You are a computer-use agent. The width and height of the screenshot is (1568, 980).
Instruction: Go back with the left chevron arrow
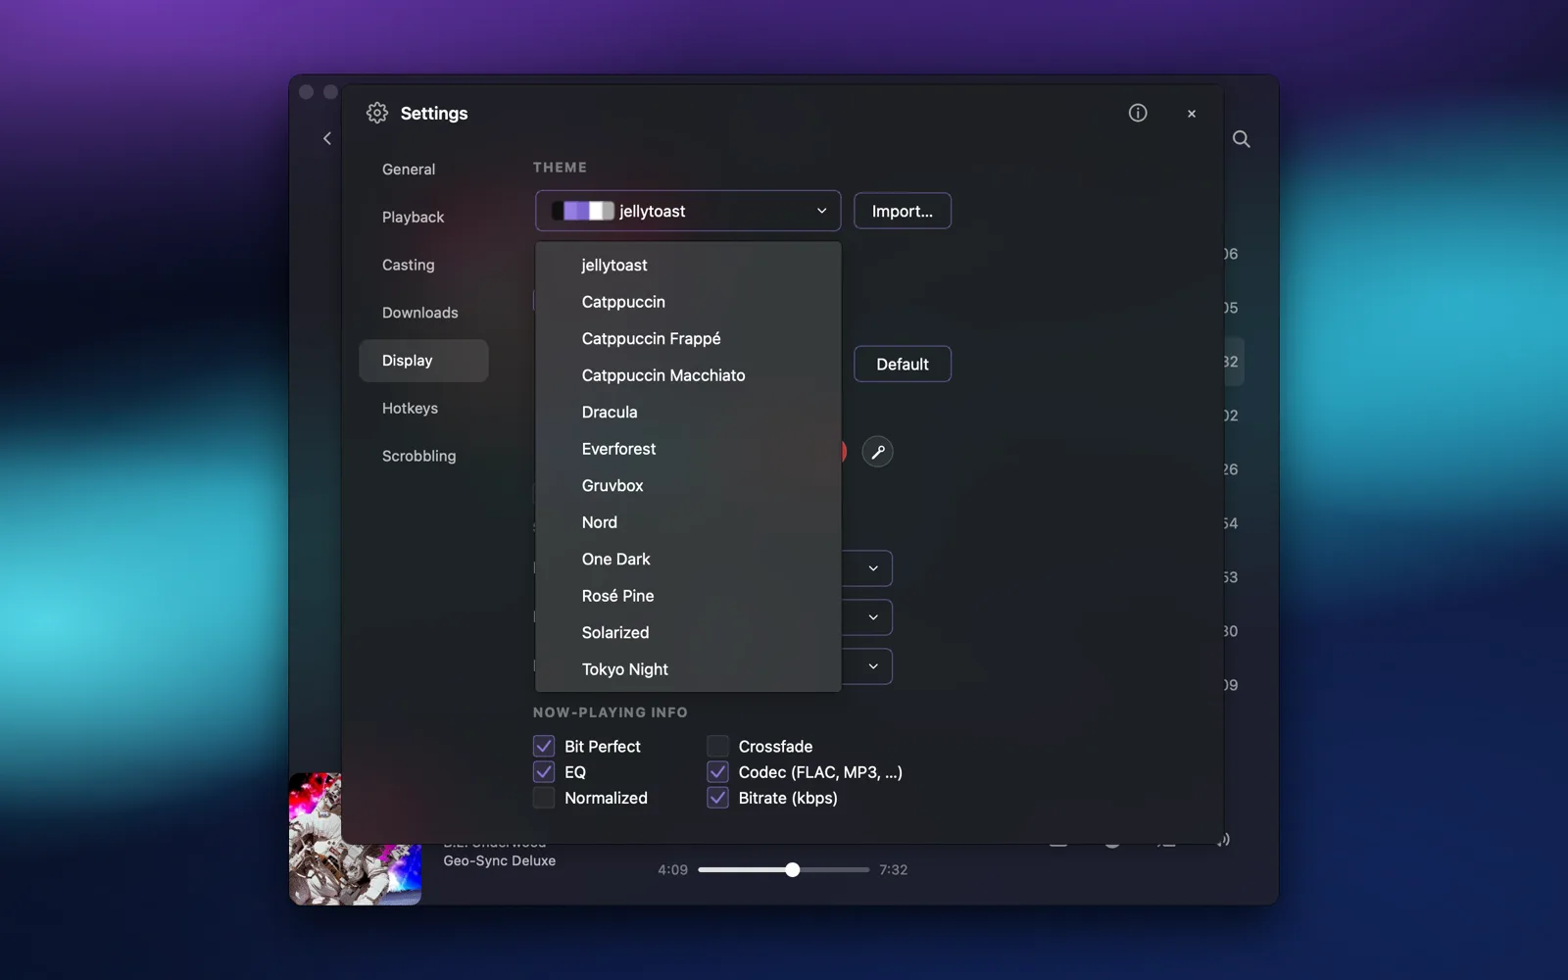pos(327,138)
